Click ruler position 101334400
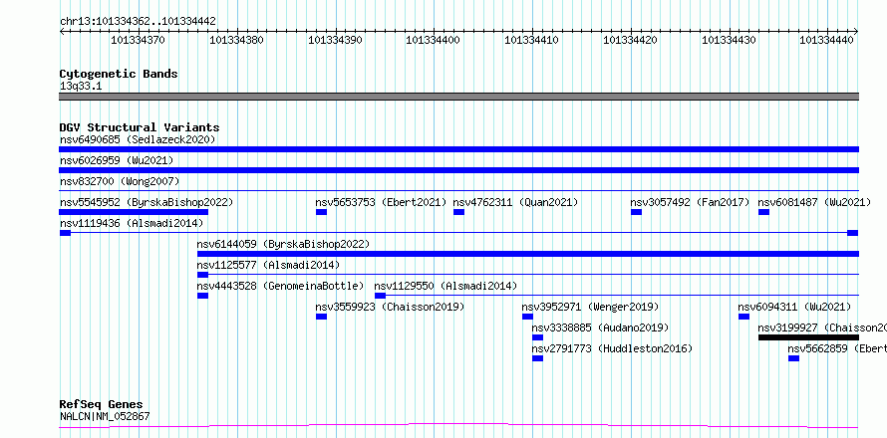The height and width of the screenshot is (438, 887). coord(434,40)
